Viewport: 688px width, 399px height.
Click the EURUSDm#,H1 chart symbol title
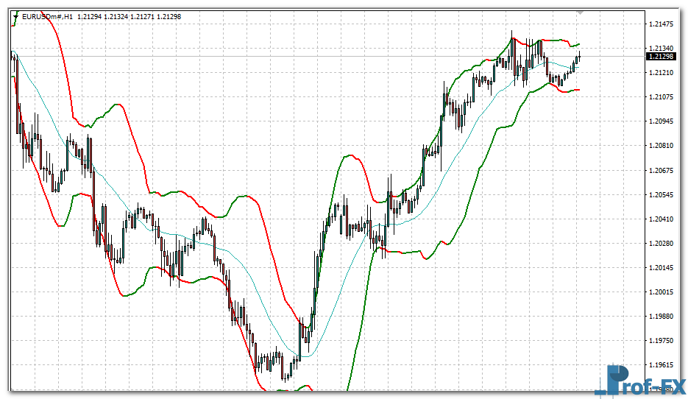(47, 15)
